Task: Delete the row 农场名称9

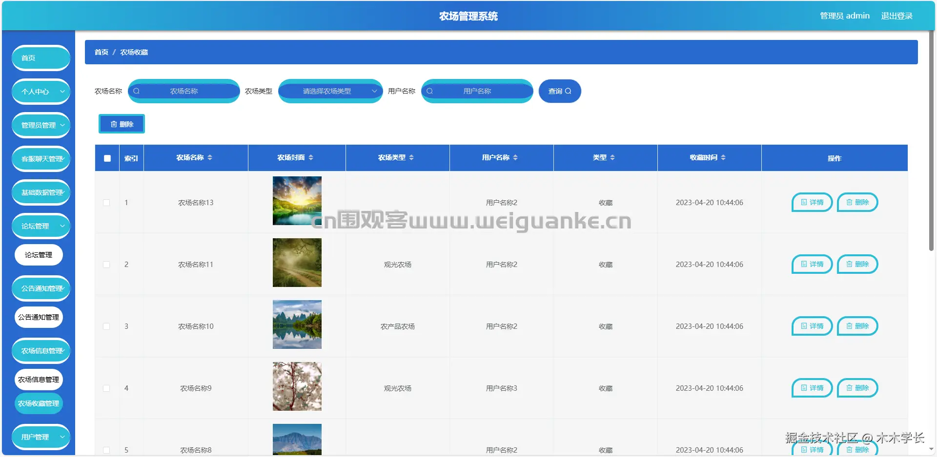Action: click(x=857, y=388)
